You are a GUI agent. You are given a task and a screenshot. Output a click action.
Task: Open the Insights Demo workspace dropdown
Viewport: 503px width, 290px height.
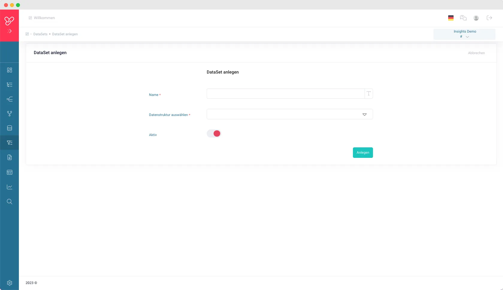pyautogui.click(x=464, y=34)
